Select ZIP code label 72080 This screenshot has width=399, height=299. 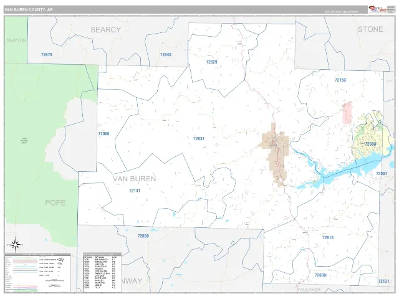pyautogui.click(x=104, y=134)
